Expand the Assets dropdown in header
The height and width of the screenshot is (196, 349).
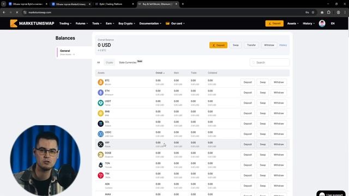[x=293, y=23]
